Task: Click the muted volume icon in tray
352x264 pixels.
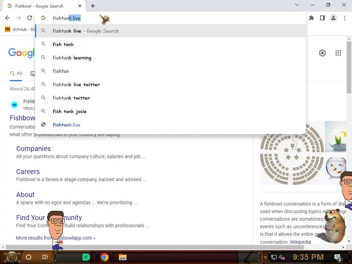Action: pos(282,257)
